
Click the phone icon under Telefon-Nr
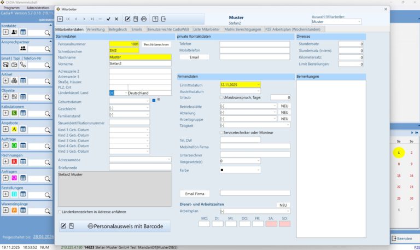(23, 65)
